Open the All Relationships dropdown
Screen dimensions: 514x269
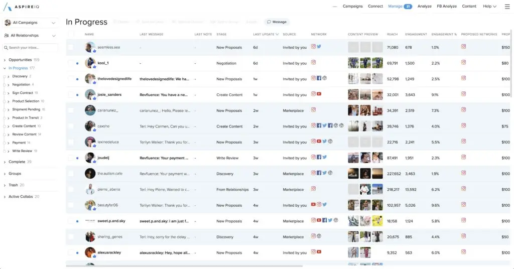click(x=30, y=36)
